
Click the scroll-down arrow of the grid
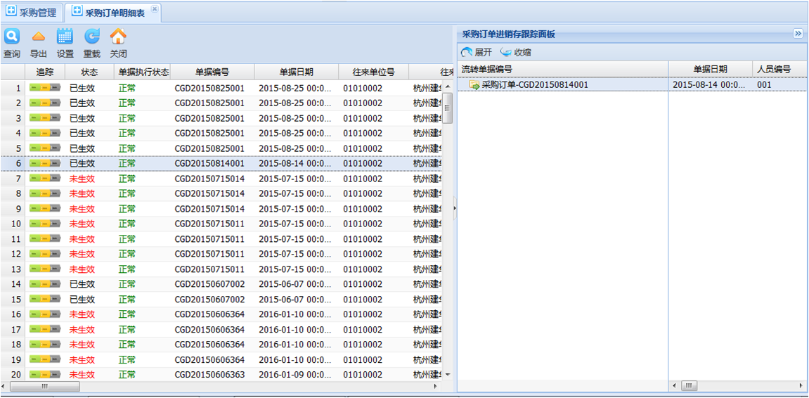[x=448, y=375]
